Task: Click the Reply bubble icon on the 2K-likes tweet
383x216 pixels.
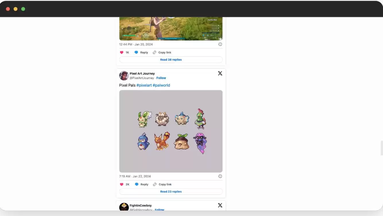Action: tap(137, 184)
